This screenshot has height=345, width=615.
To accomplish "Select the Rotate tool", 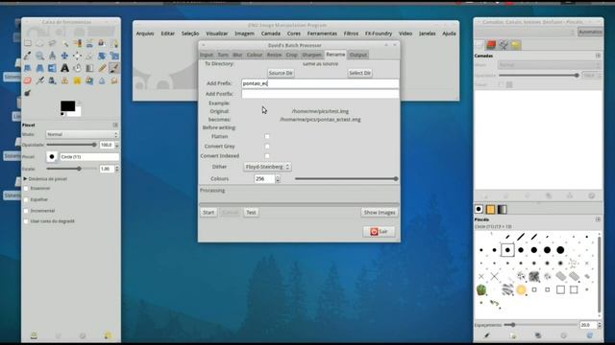I will [x=102, y=56].
